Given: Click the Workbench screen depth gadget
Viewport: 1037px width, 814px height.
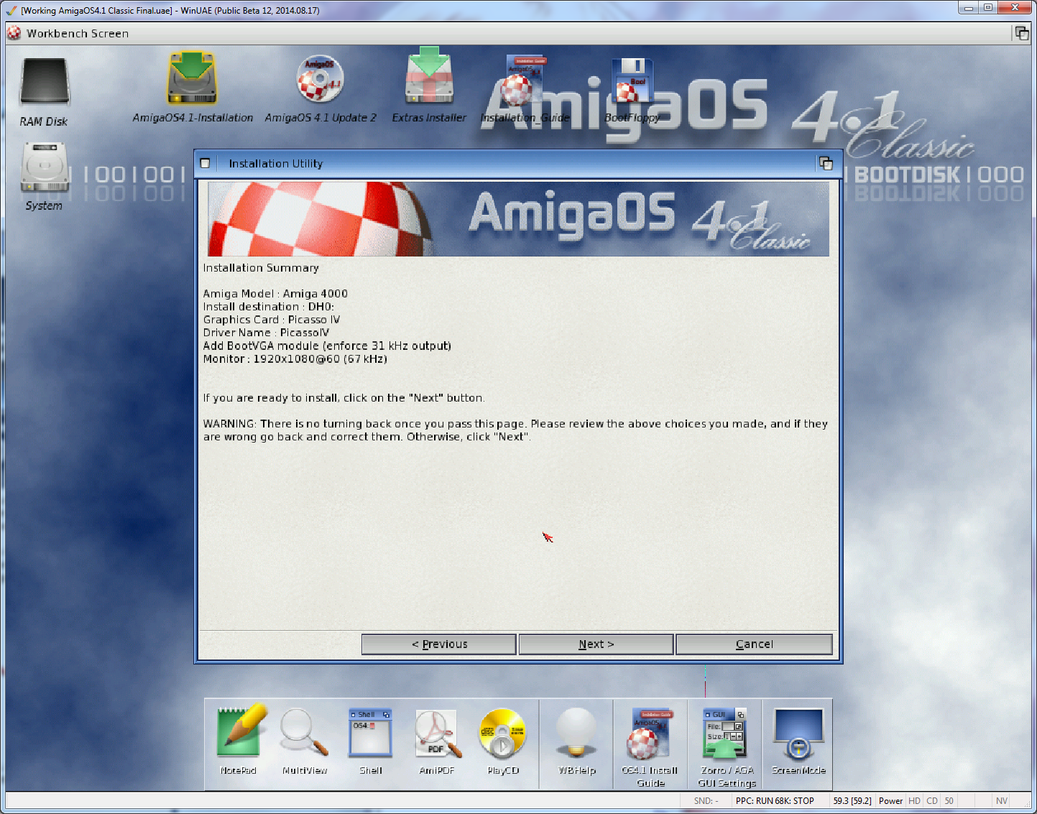Looking at the screenshot, I should coord(1021,33).
